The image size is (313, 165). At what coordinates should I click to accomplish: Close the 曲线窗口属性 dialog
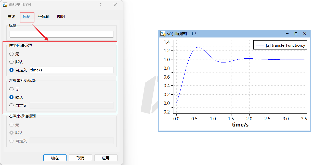pyautogui.click(x=115, y=5)
